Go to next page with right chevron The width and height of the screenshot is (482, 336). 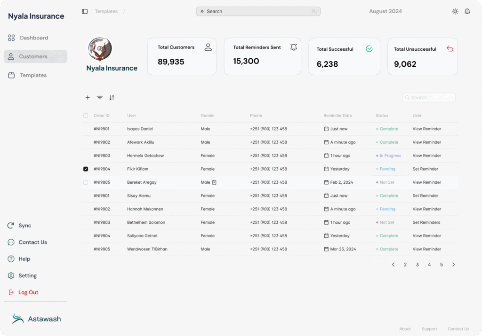[453, 265]
